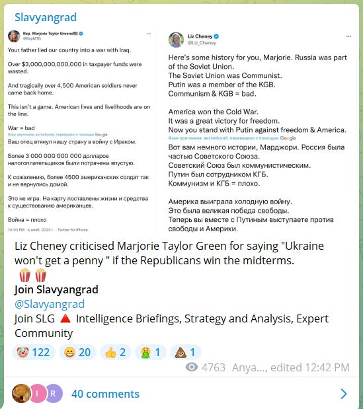Toggle the clown face reaction with 122

(x=34, y=352)
